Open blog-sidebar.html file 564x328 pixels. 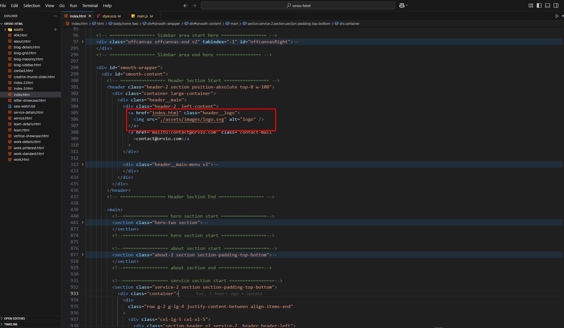coord(27,65)
